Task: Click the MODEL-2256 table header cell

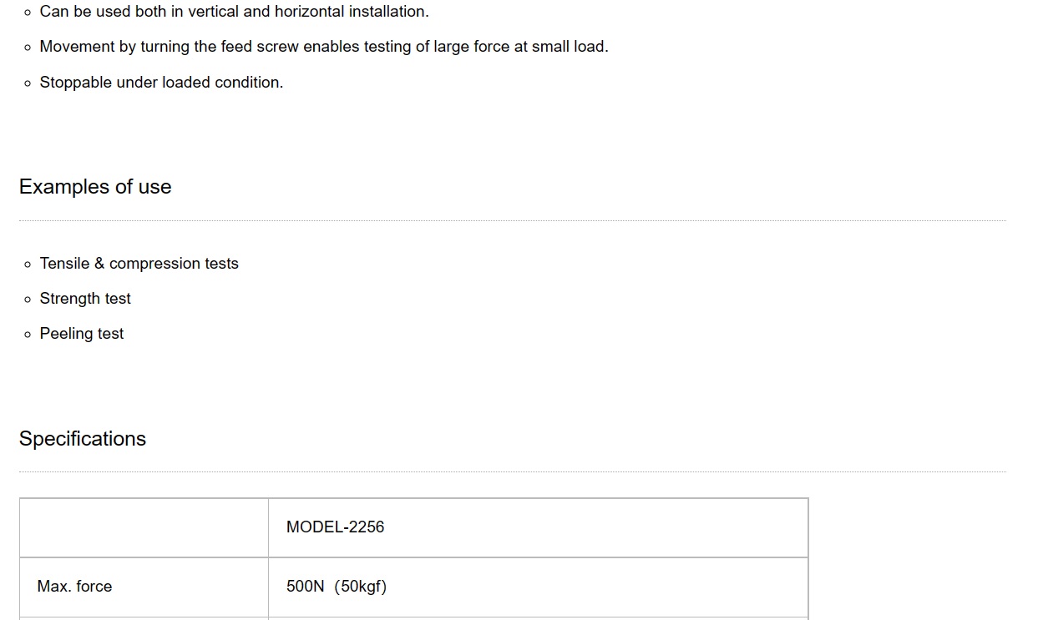Action: 538,527
